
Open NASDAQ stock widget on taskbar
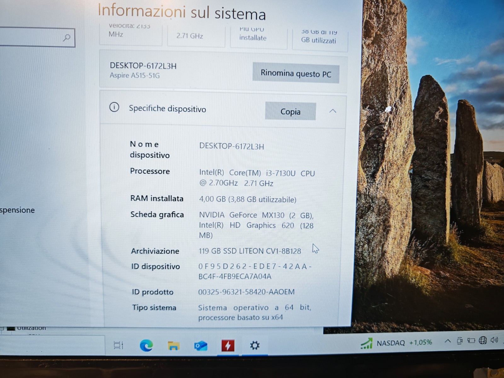(396, 343)
